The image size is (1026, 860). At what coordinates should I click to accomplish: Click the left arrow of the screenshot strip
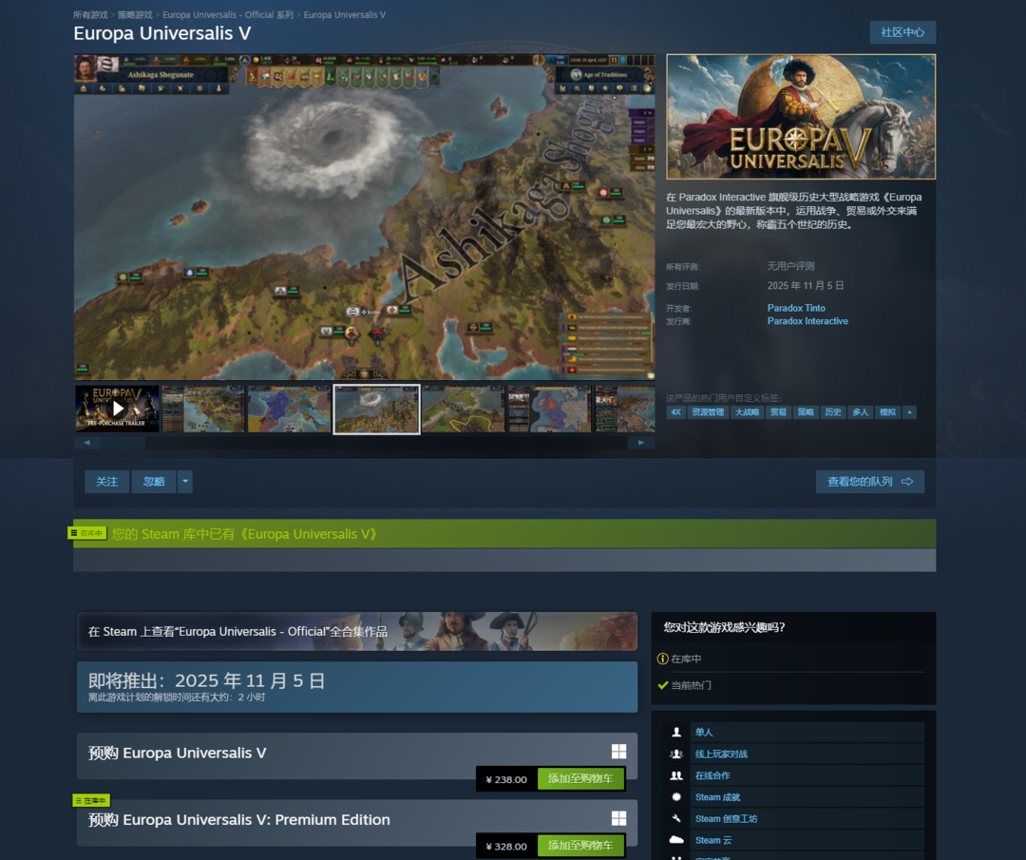pos(87,443)
